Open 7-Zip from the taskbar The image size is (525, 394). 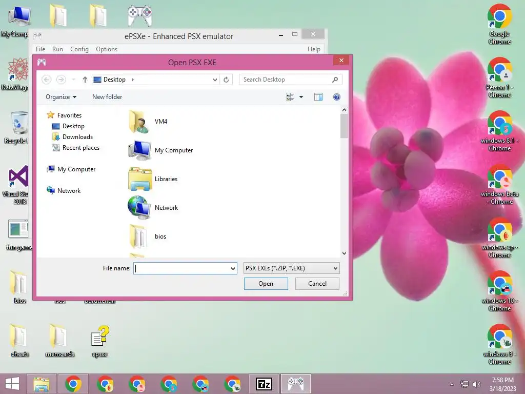tap(264, 384)
